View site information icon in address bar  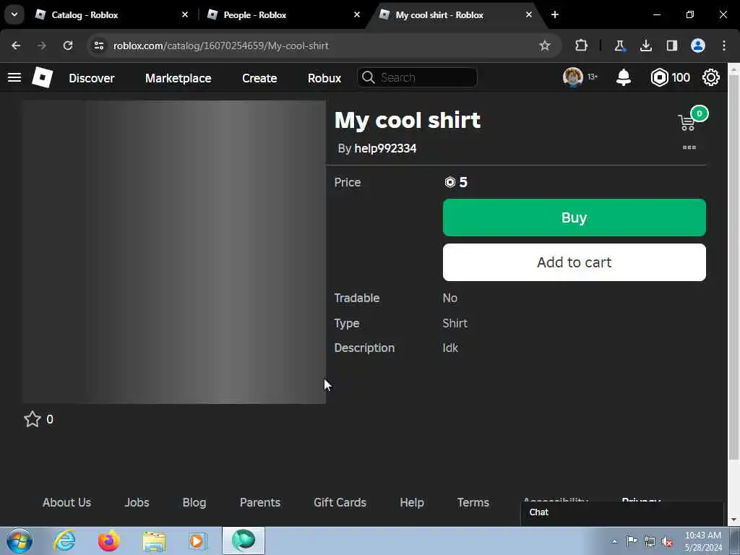(98, 46)
